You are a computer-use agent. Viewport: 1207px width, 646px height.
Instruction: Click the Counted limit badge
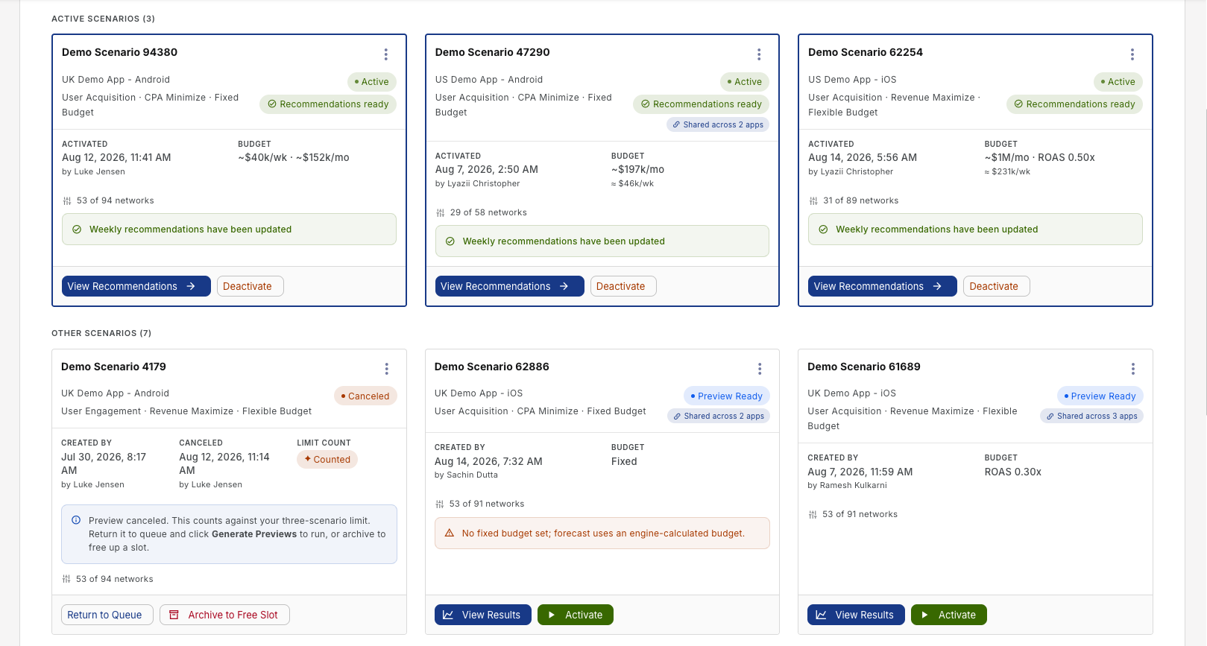pos(327,460)
